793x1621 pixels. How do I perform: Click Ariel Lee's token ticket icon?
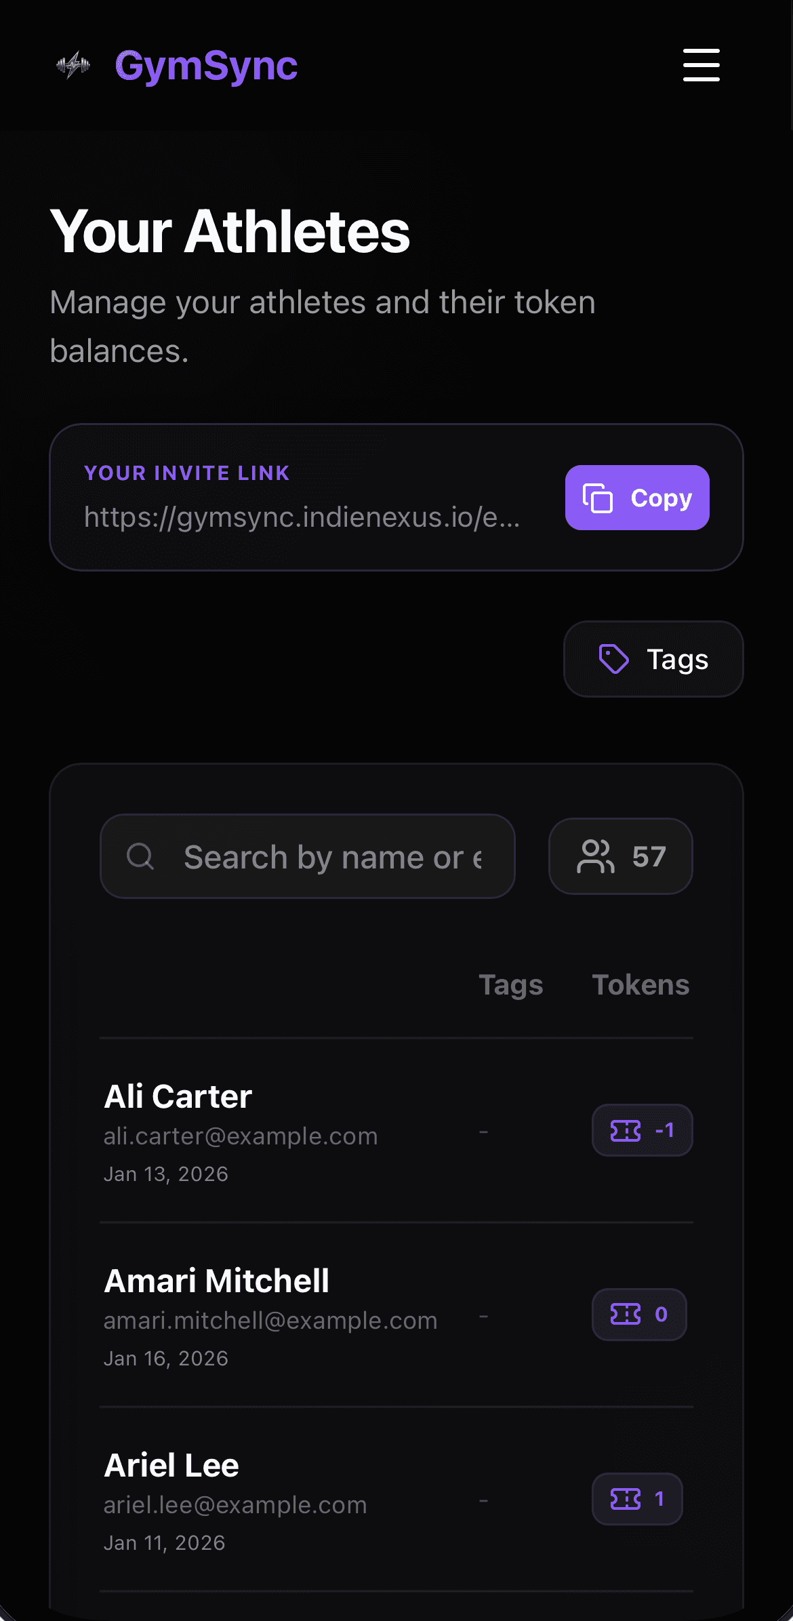626,1499
